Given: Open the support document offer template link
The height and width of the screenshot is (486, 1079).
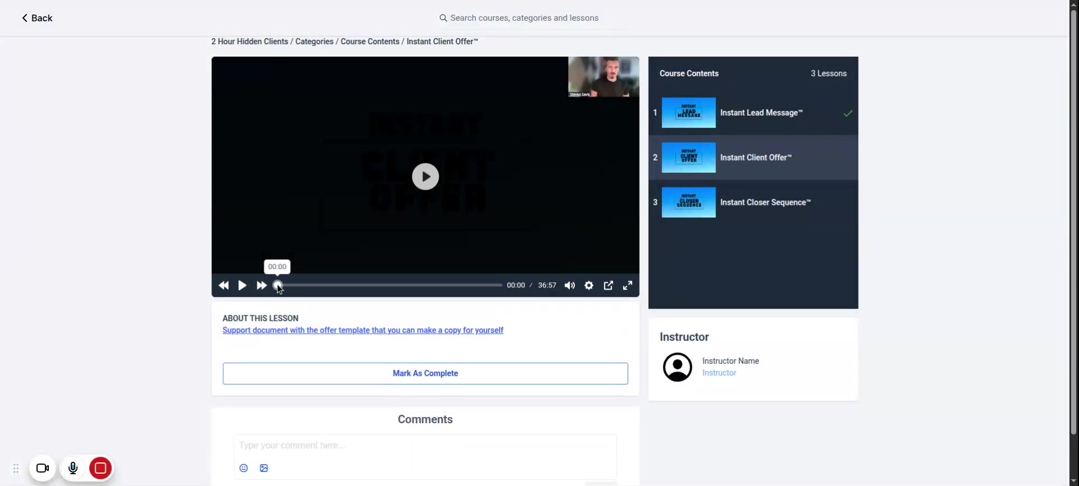Looking at the screenshot, I should (363, 330).
